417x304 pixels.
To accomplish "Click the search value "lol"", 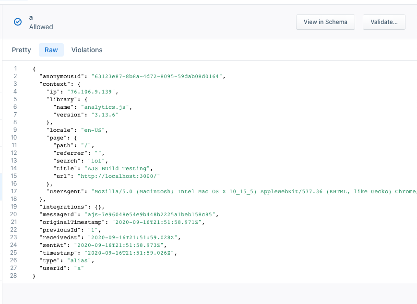I will point(96,161).
